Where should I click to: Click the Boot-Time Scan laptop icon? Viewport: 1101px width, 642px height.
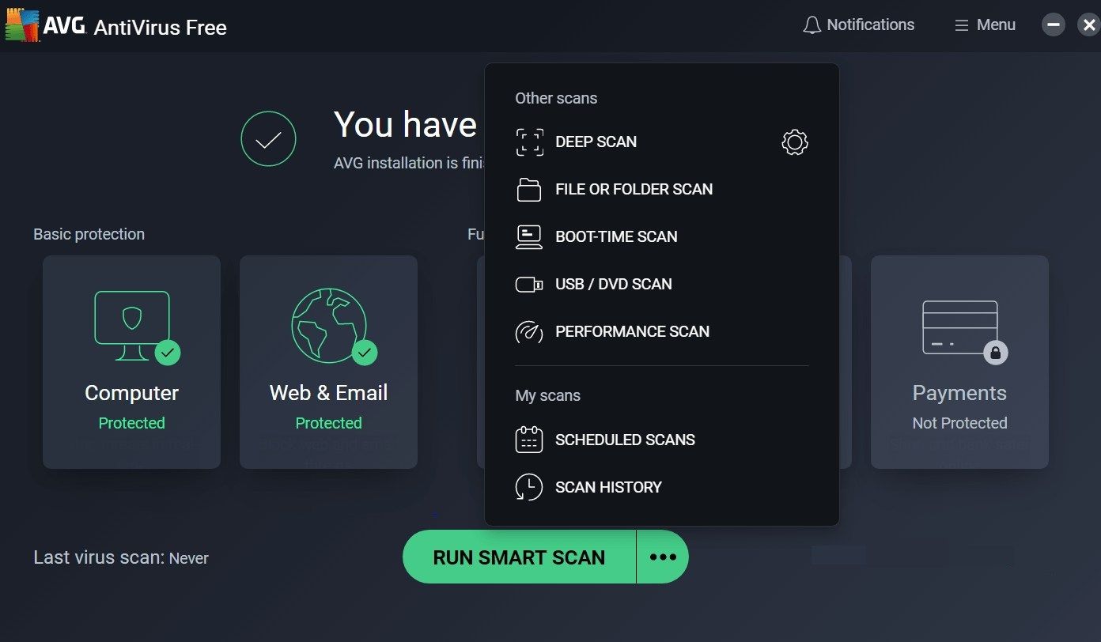point(529,237)
